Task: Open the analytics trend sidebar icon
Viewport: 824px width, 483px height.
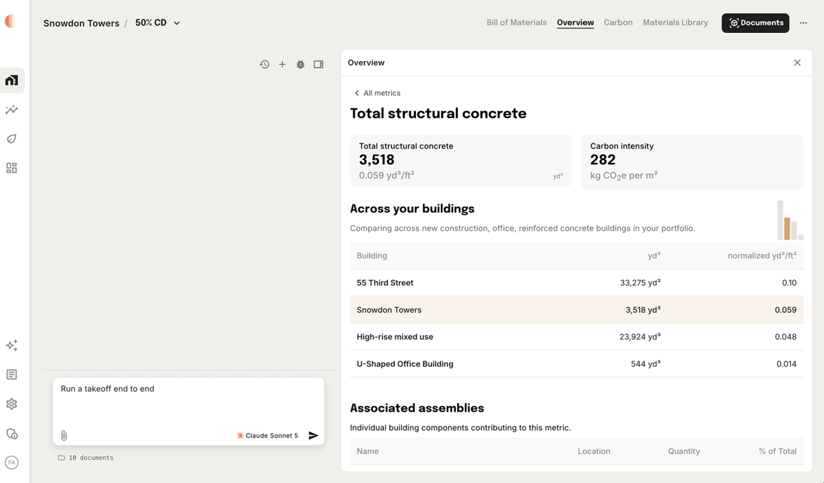Action: point(12,110)
